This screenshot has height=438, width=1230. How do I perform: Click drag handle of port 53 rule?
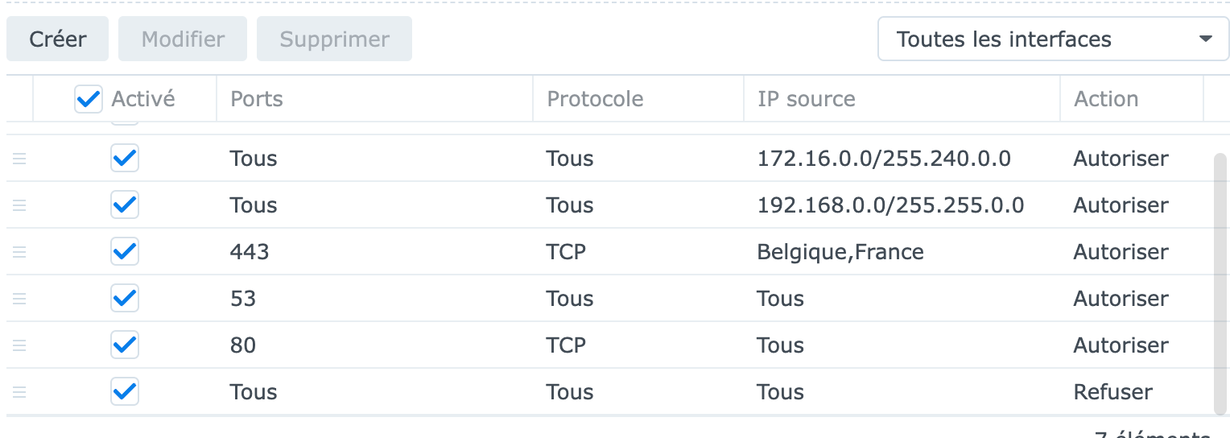(19, 299)
